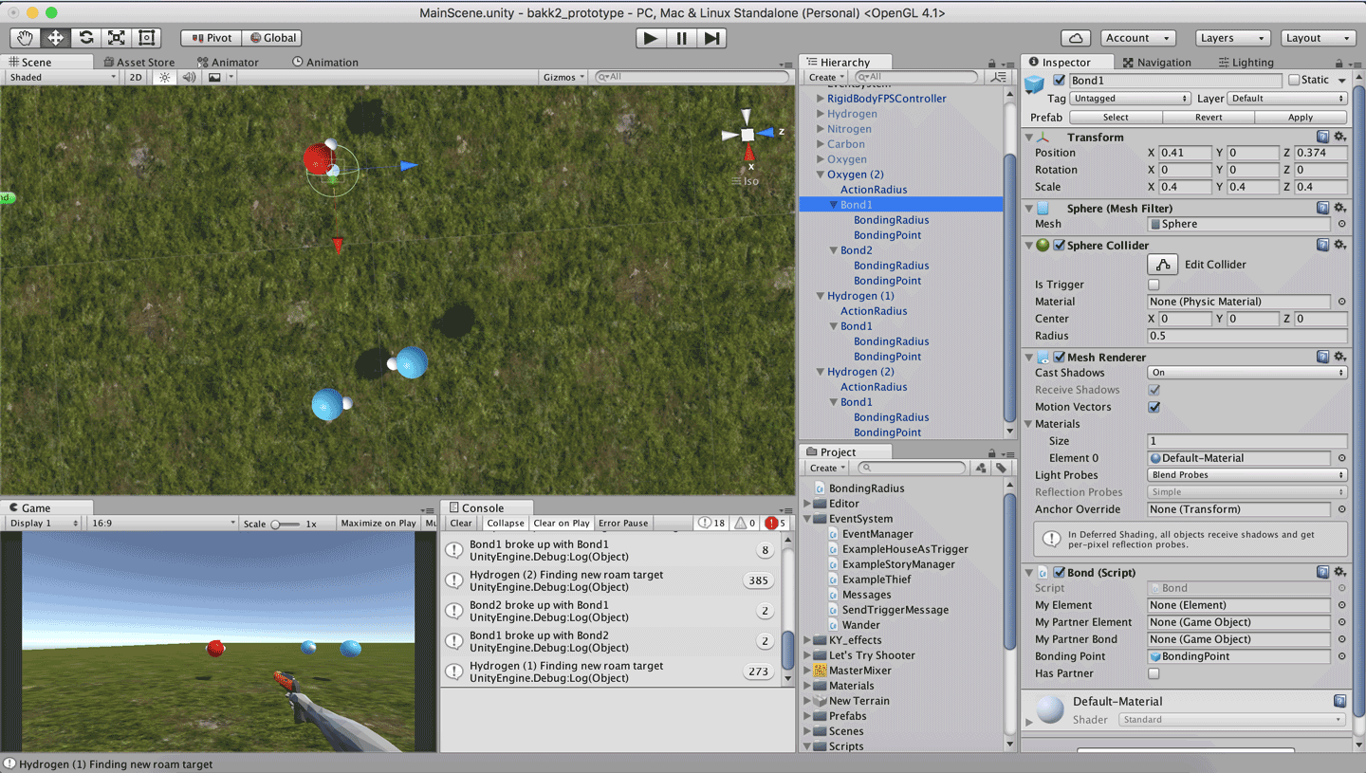Open Unity cloud services
Screen dimensions: 1366x773
click(1075, 38)
